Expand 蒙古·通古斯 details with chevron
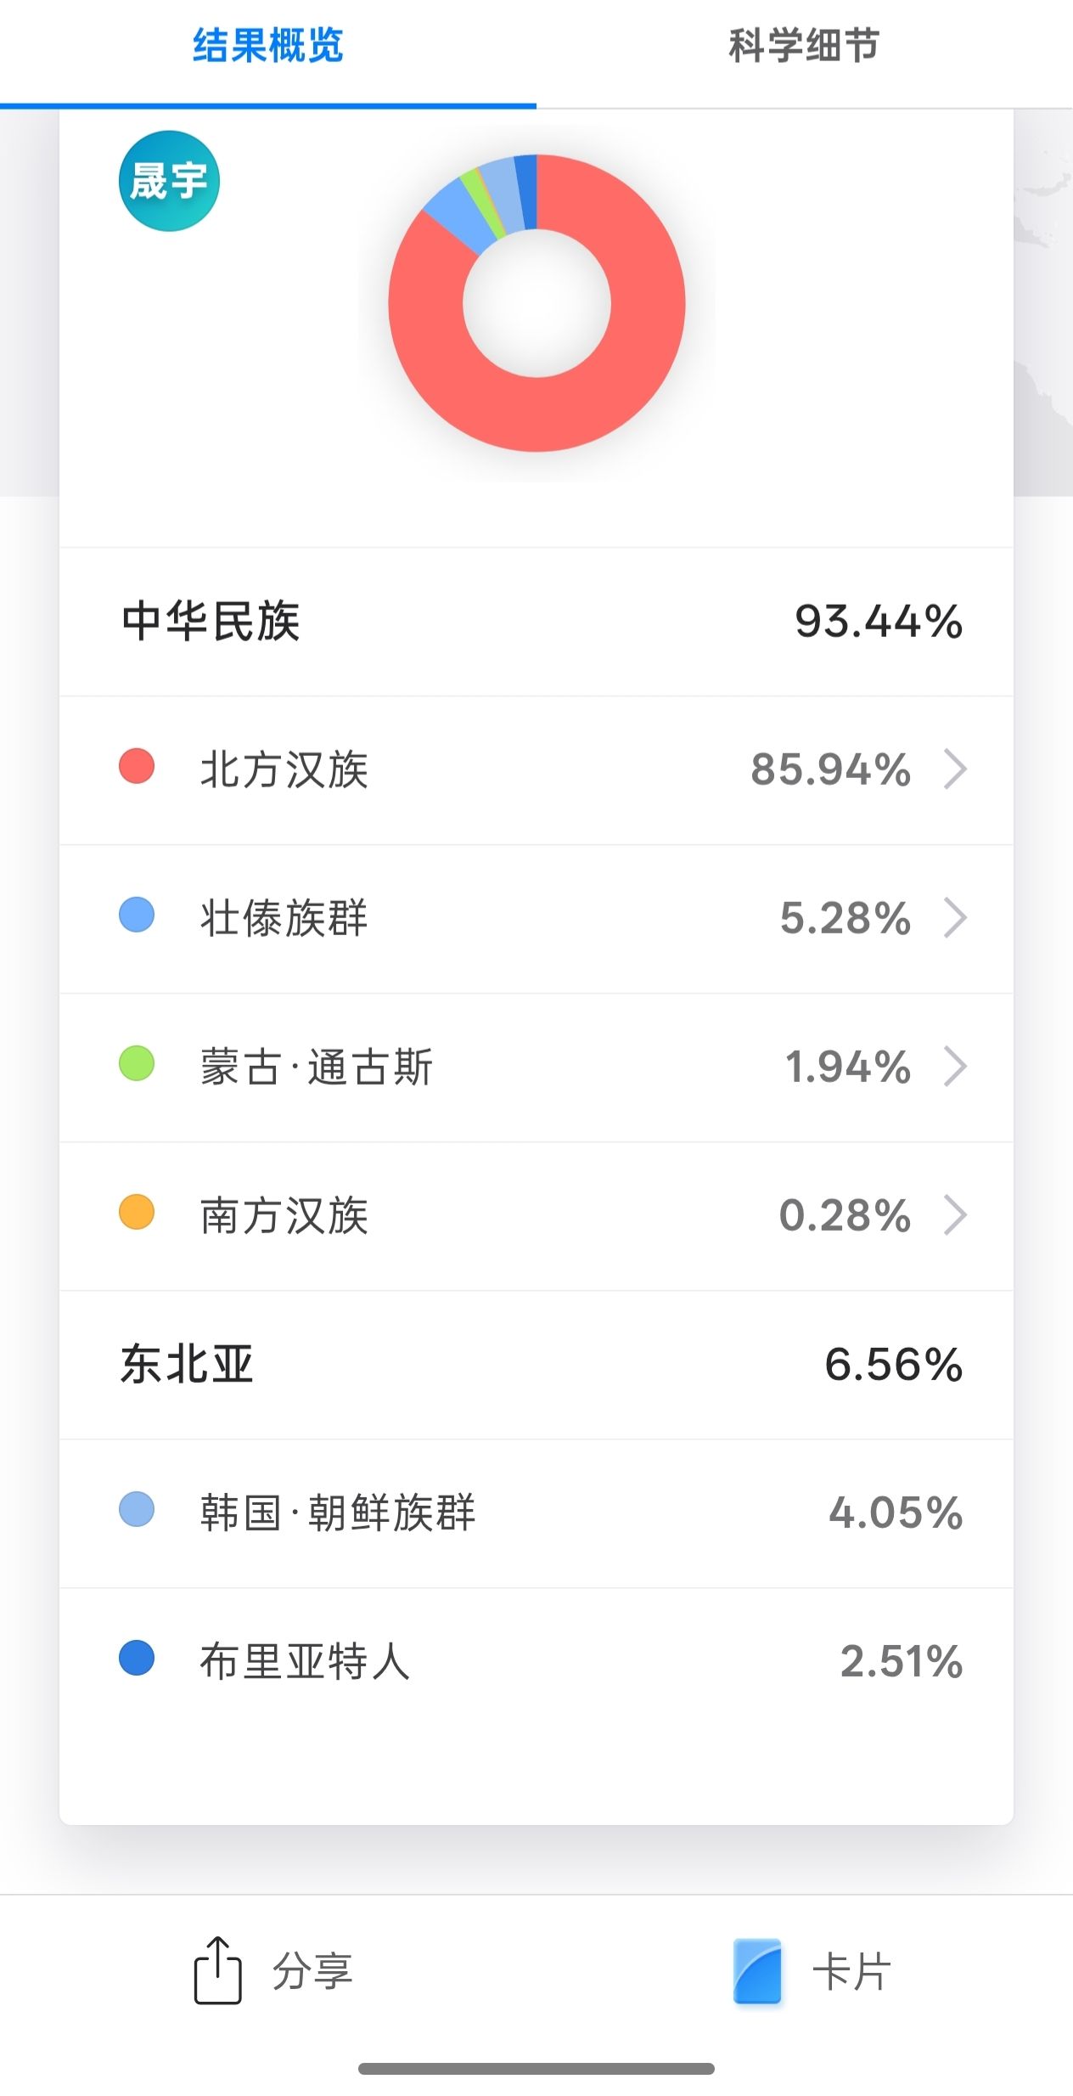 click(x=956, y=1067)
